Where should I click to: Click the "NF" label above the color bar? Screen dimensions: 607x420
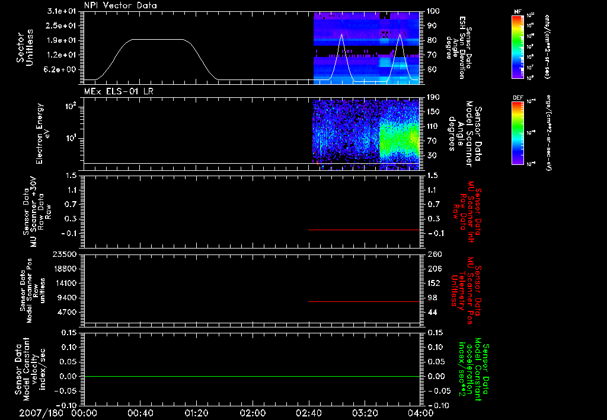pyautogui.click(x=517, y=12)
